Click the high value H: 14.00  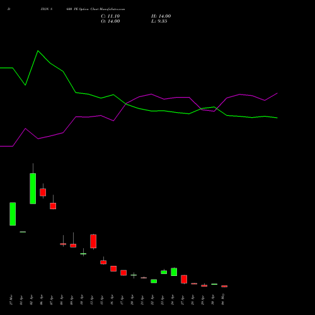(x=161, y=16)
